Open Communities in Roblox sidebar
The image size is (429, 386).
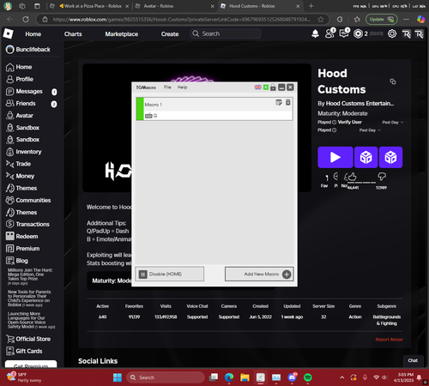tap(28, 201)
